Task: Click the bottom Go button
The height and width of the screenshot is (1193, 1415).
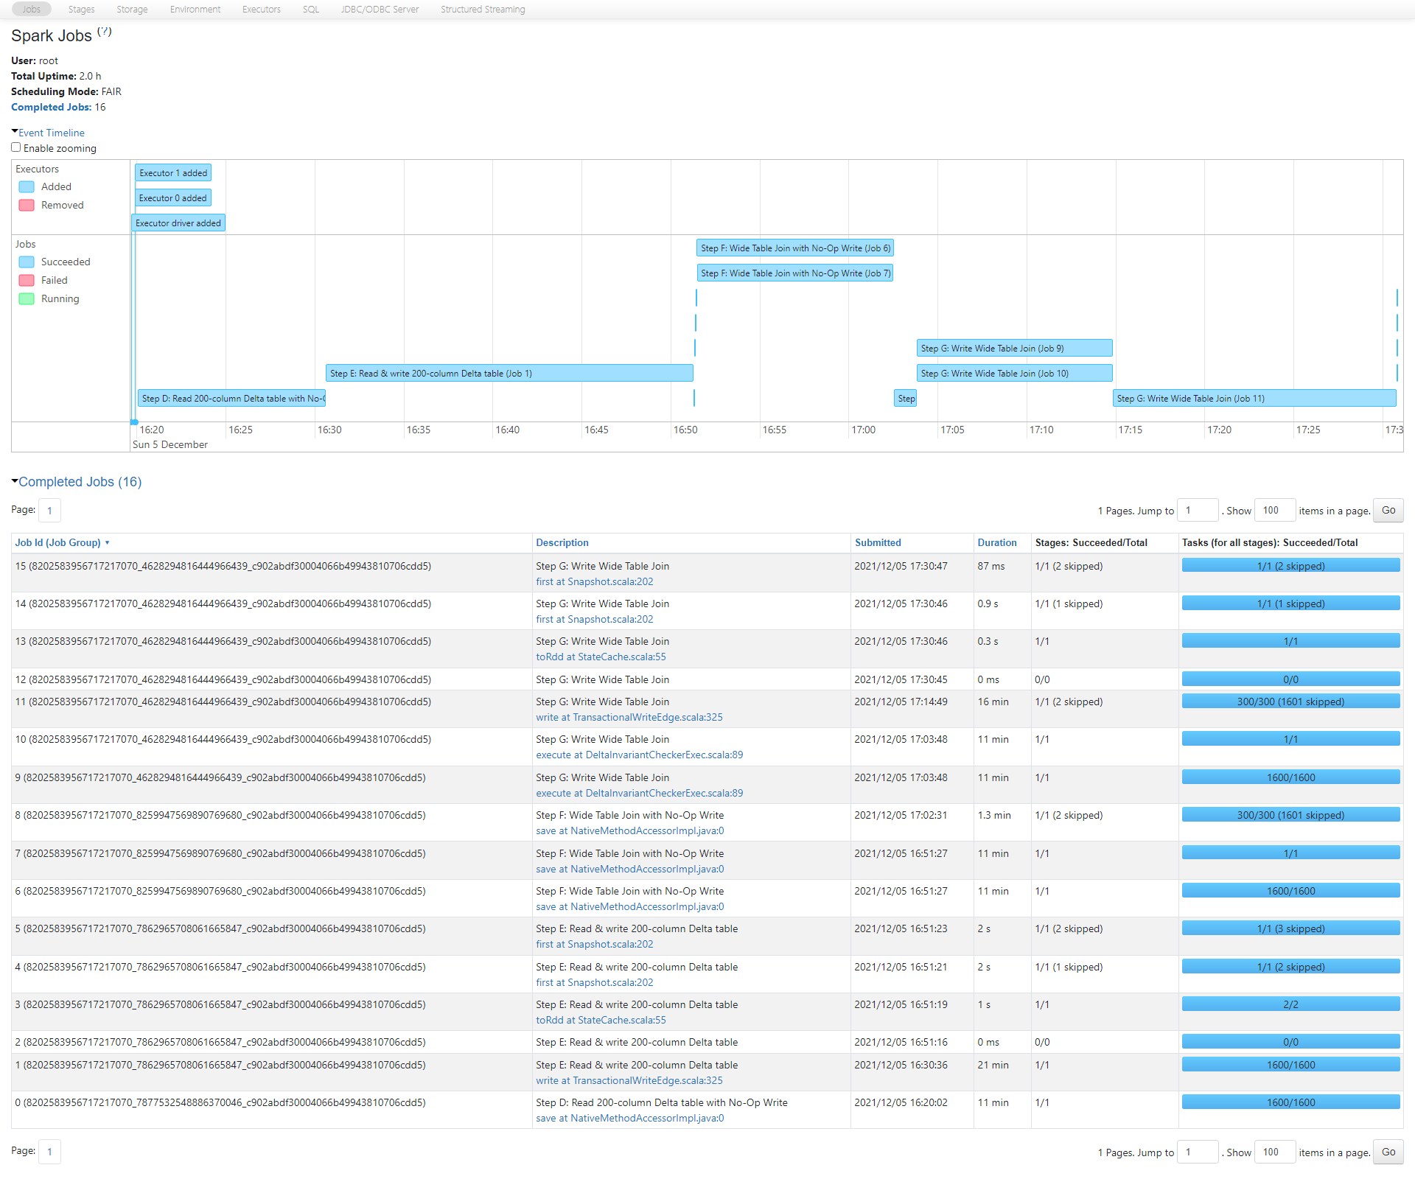Action: coord(1388,1152)
